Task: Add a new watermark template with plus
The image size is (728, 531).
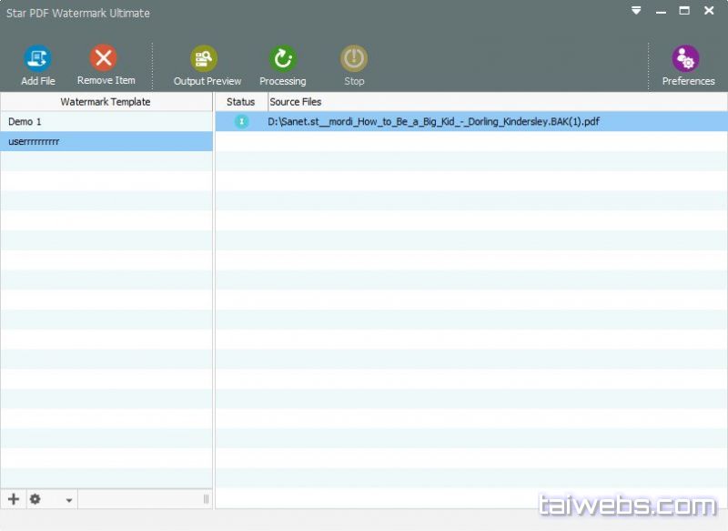Action: click(x=14, y=499)
